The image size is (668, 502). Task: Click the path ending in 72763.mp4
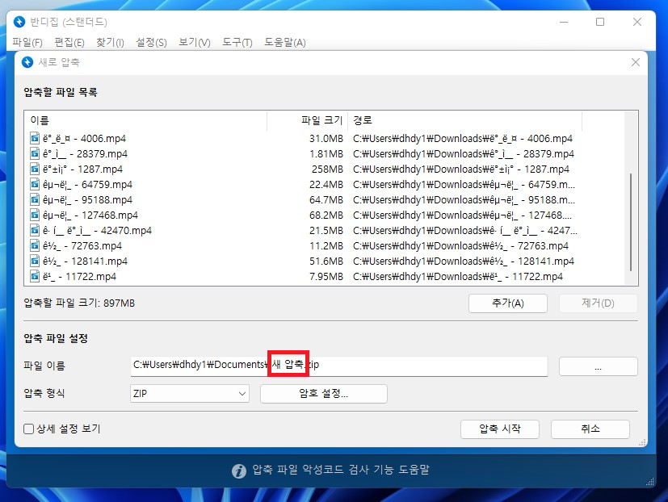tap(460, 245)
